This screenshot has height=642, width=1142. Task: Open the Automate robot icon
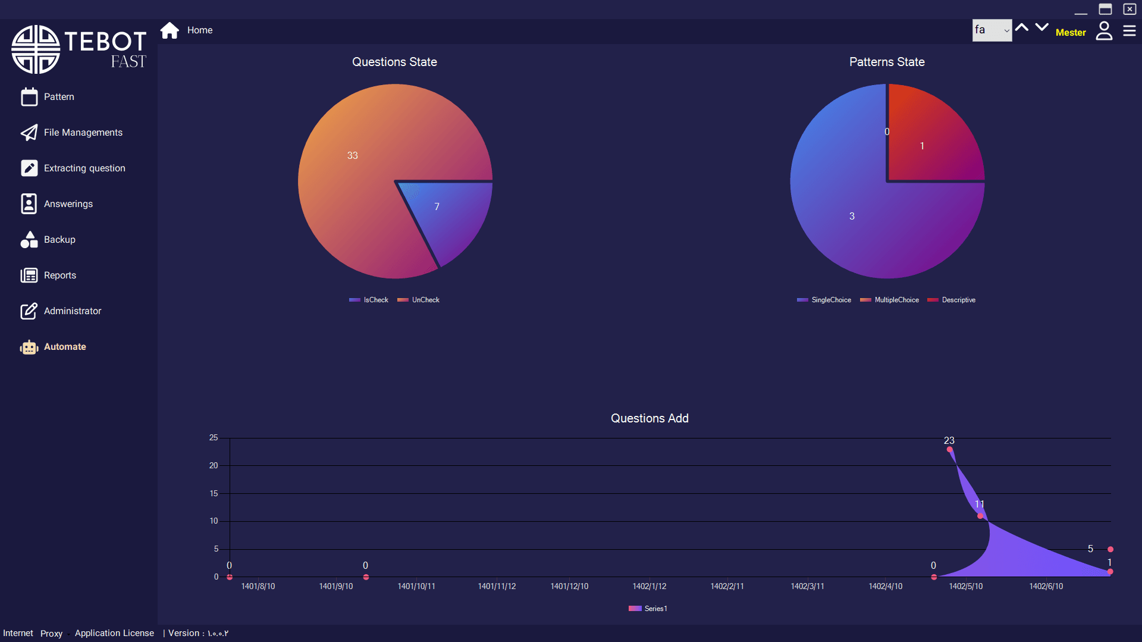[x=29, y=347]
